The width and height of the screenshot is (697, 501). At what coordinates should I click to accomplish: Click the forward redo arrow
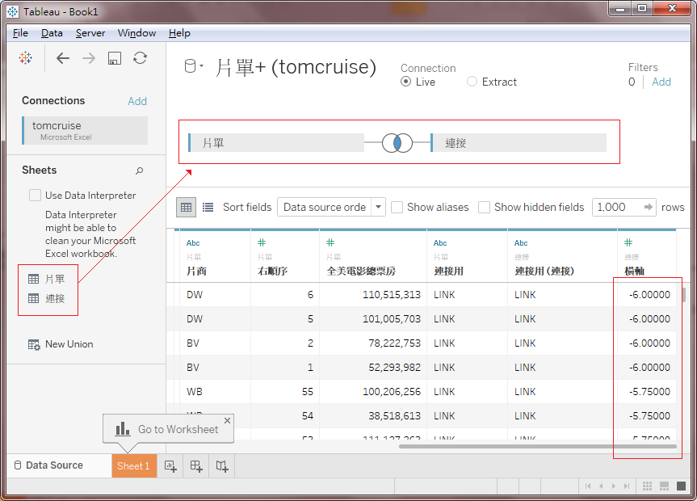pos(89,58)
